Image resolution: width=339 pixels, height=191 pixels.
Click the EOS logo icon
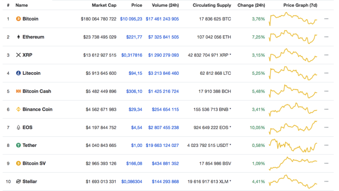[18, 127]
